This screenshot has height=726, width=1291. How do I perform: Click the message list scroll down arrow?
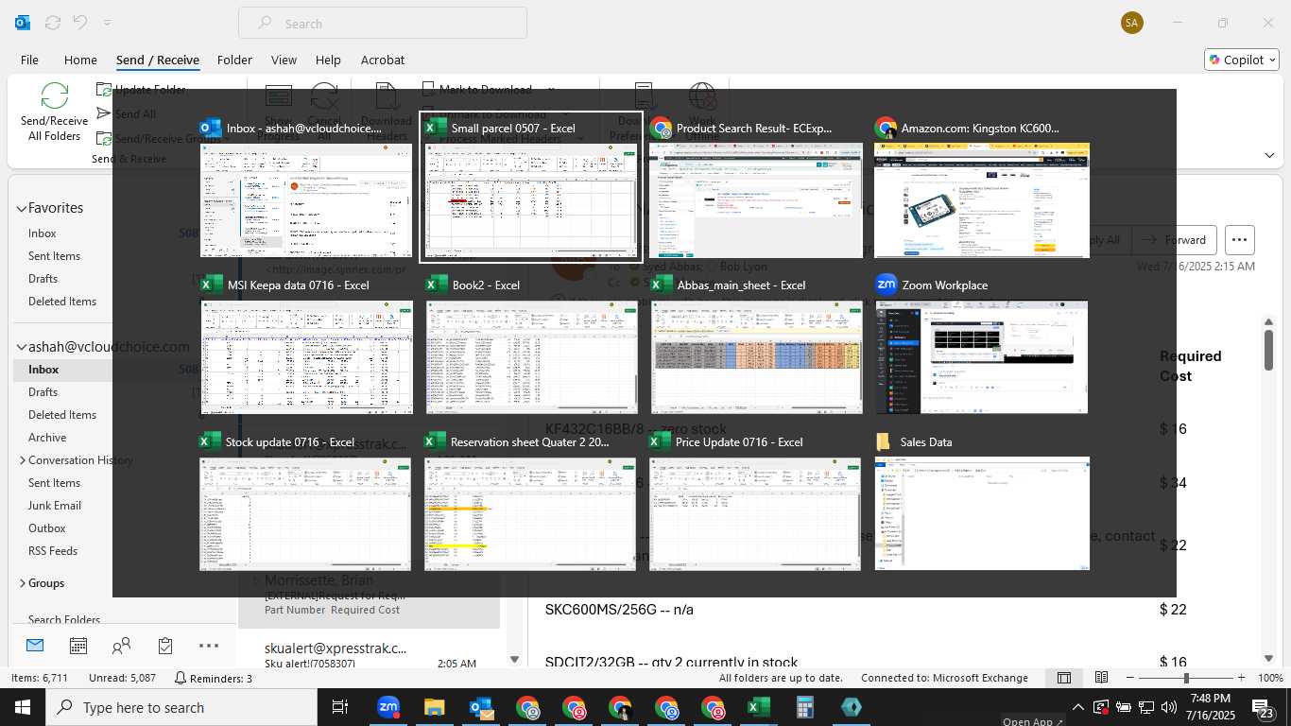click(514, 659)
